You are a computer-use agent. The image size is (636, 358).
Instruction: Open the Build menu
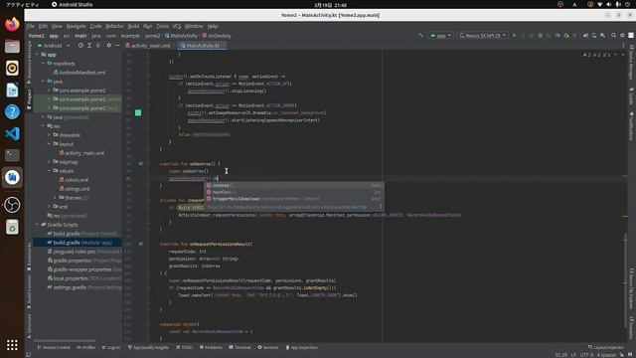133,26
